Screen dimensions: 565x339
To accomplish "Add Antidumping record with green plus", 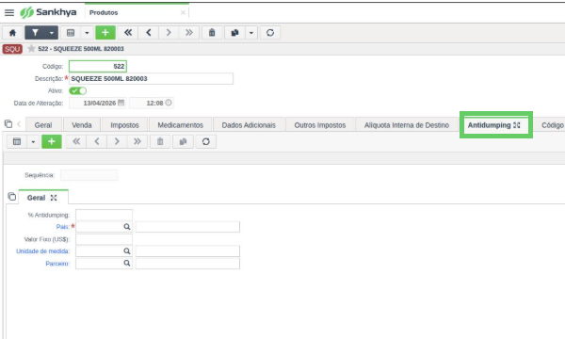I will coord(52,141).
